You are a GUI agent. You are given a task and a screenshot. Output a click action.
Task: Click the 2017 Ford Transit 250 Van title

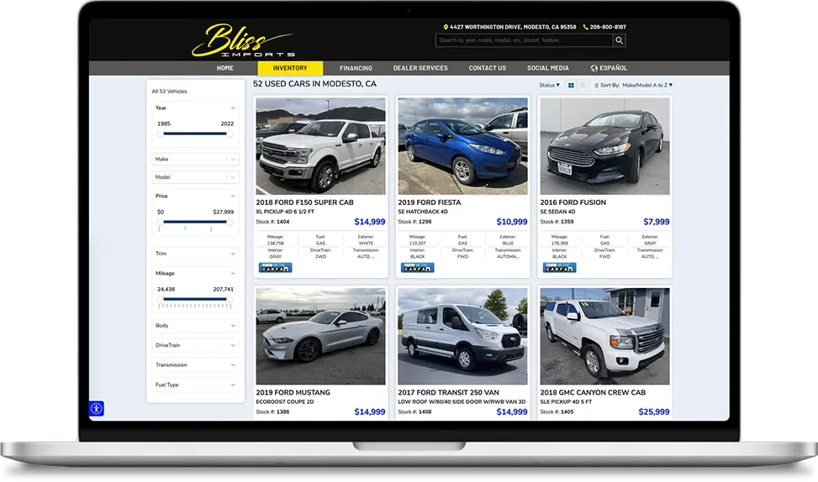[x=448, y=392]
